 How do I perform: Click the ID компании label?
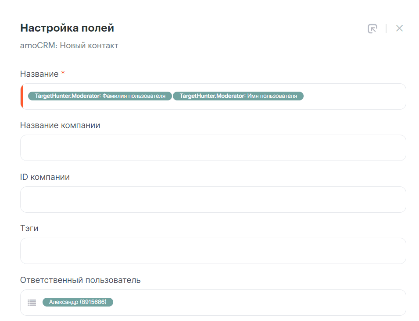click(45, 177)
